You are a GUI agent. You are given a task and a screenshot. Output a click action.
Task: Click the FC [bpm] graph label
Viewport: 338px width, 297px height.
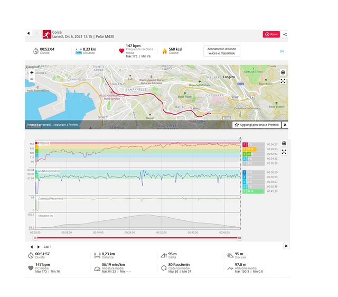[x=43, y=143]
